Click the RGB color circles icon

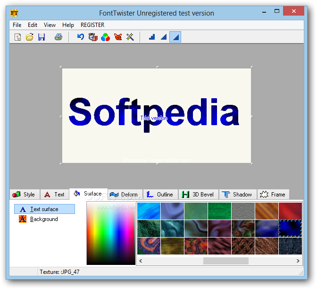coord(105,37)
